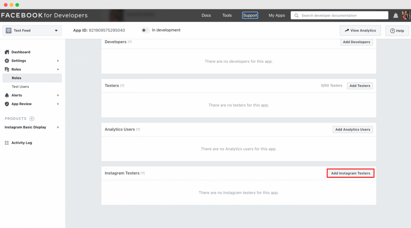
Task: Click the Test Feed app icon
Action: (9, 31)
